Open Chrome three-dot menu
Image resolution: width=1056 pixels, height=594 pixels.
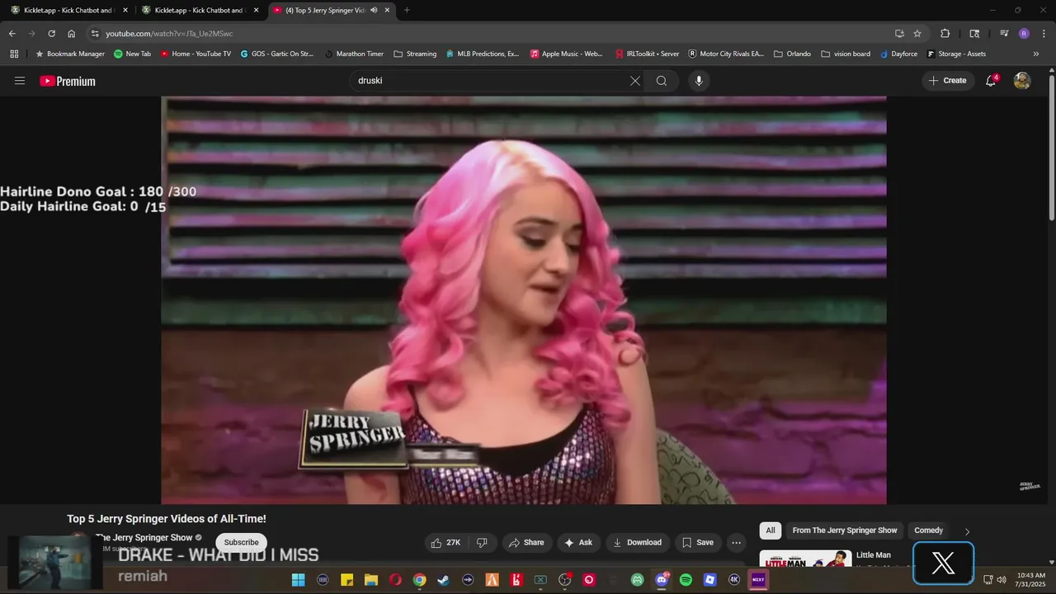click(1043, 33)
